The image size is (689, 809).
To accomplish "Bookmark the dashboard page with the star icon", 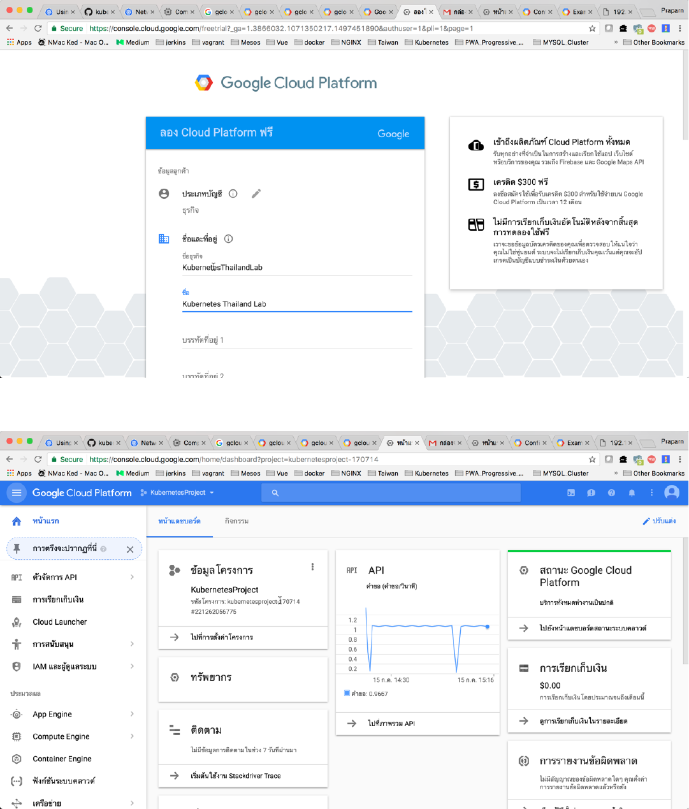I will pyautogui.click(x=592, y=460).
